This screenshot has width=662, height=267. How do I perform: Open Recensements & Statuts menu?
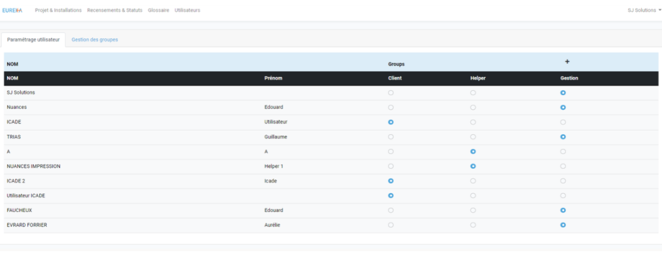click(115, 10)
